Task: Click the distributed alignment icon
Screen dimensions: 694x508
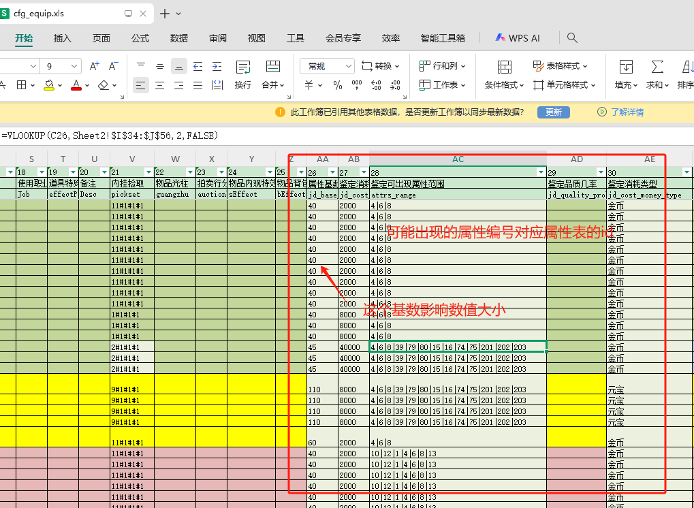Action: (217, 85)
